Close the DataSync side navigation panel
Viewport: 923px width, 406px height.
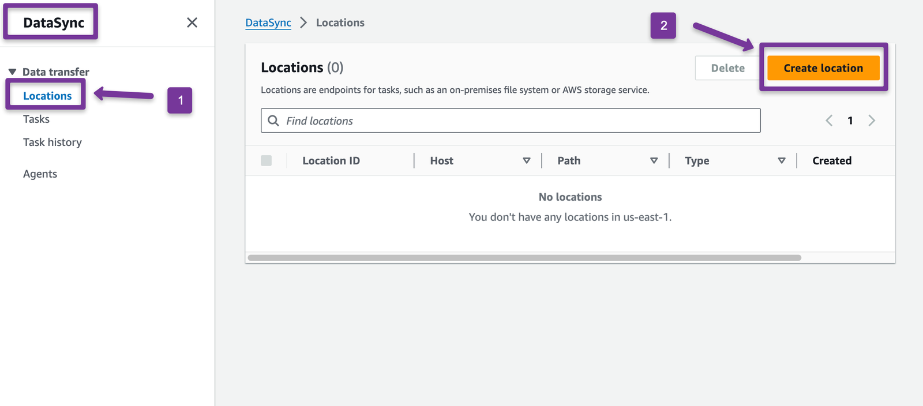(192, 22)
